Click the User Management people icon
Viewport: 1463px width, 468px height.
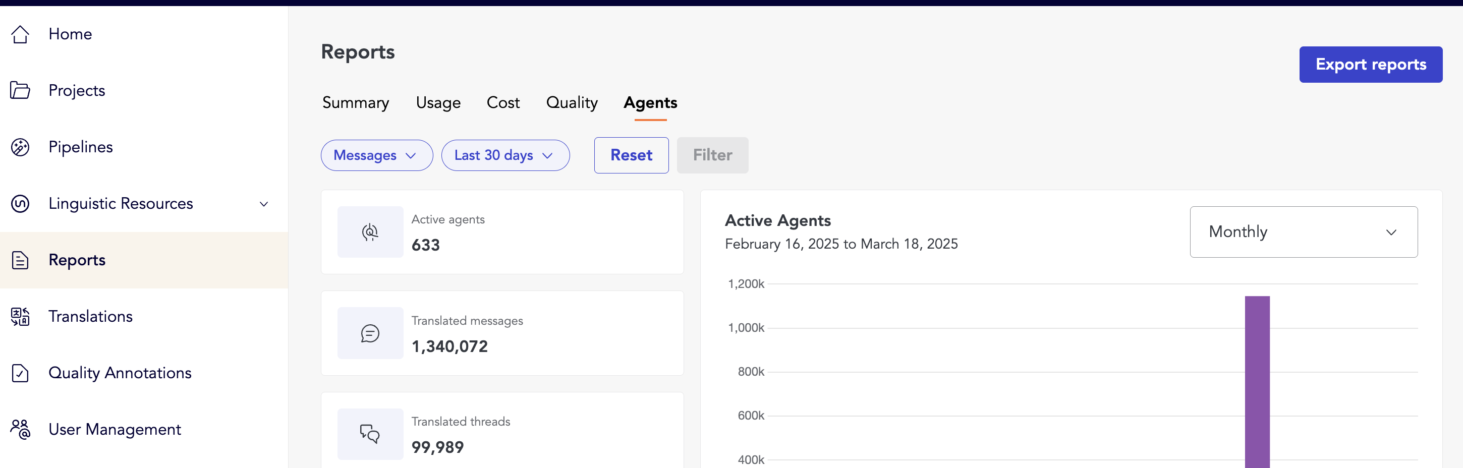21,429
